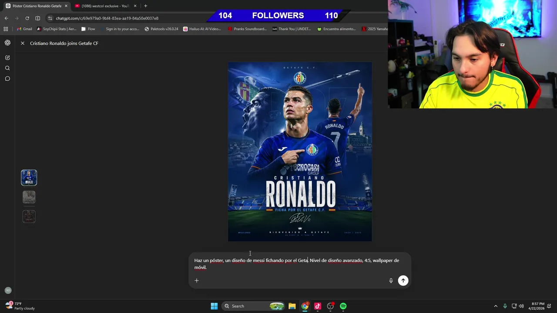Open the Paletools v26.0.24 bookmark
The width and height of the screenshot is (557, 313).
(161, 29)
